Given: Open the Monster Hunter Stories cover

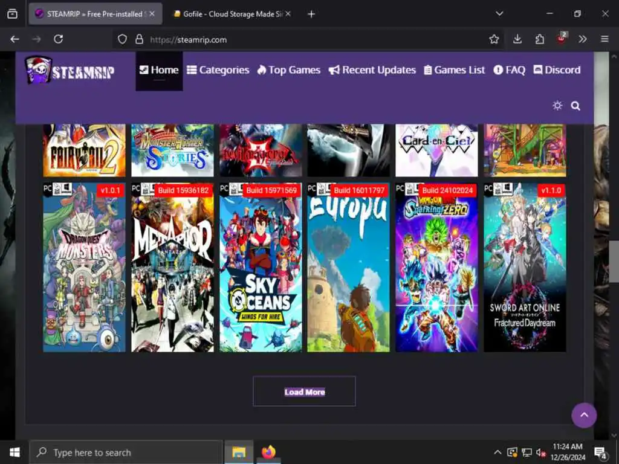Looking at the screenshot, I should [172, 150].
